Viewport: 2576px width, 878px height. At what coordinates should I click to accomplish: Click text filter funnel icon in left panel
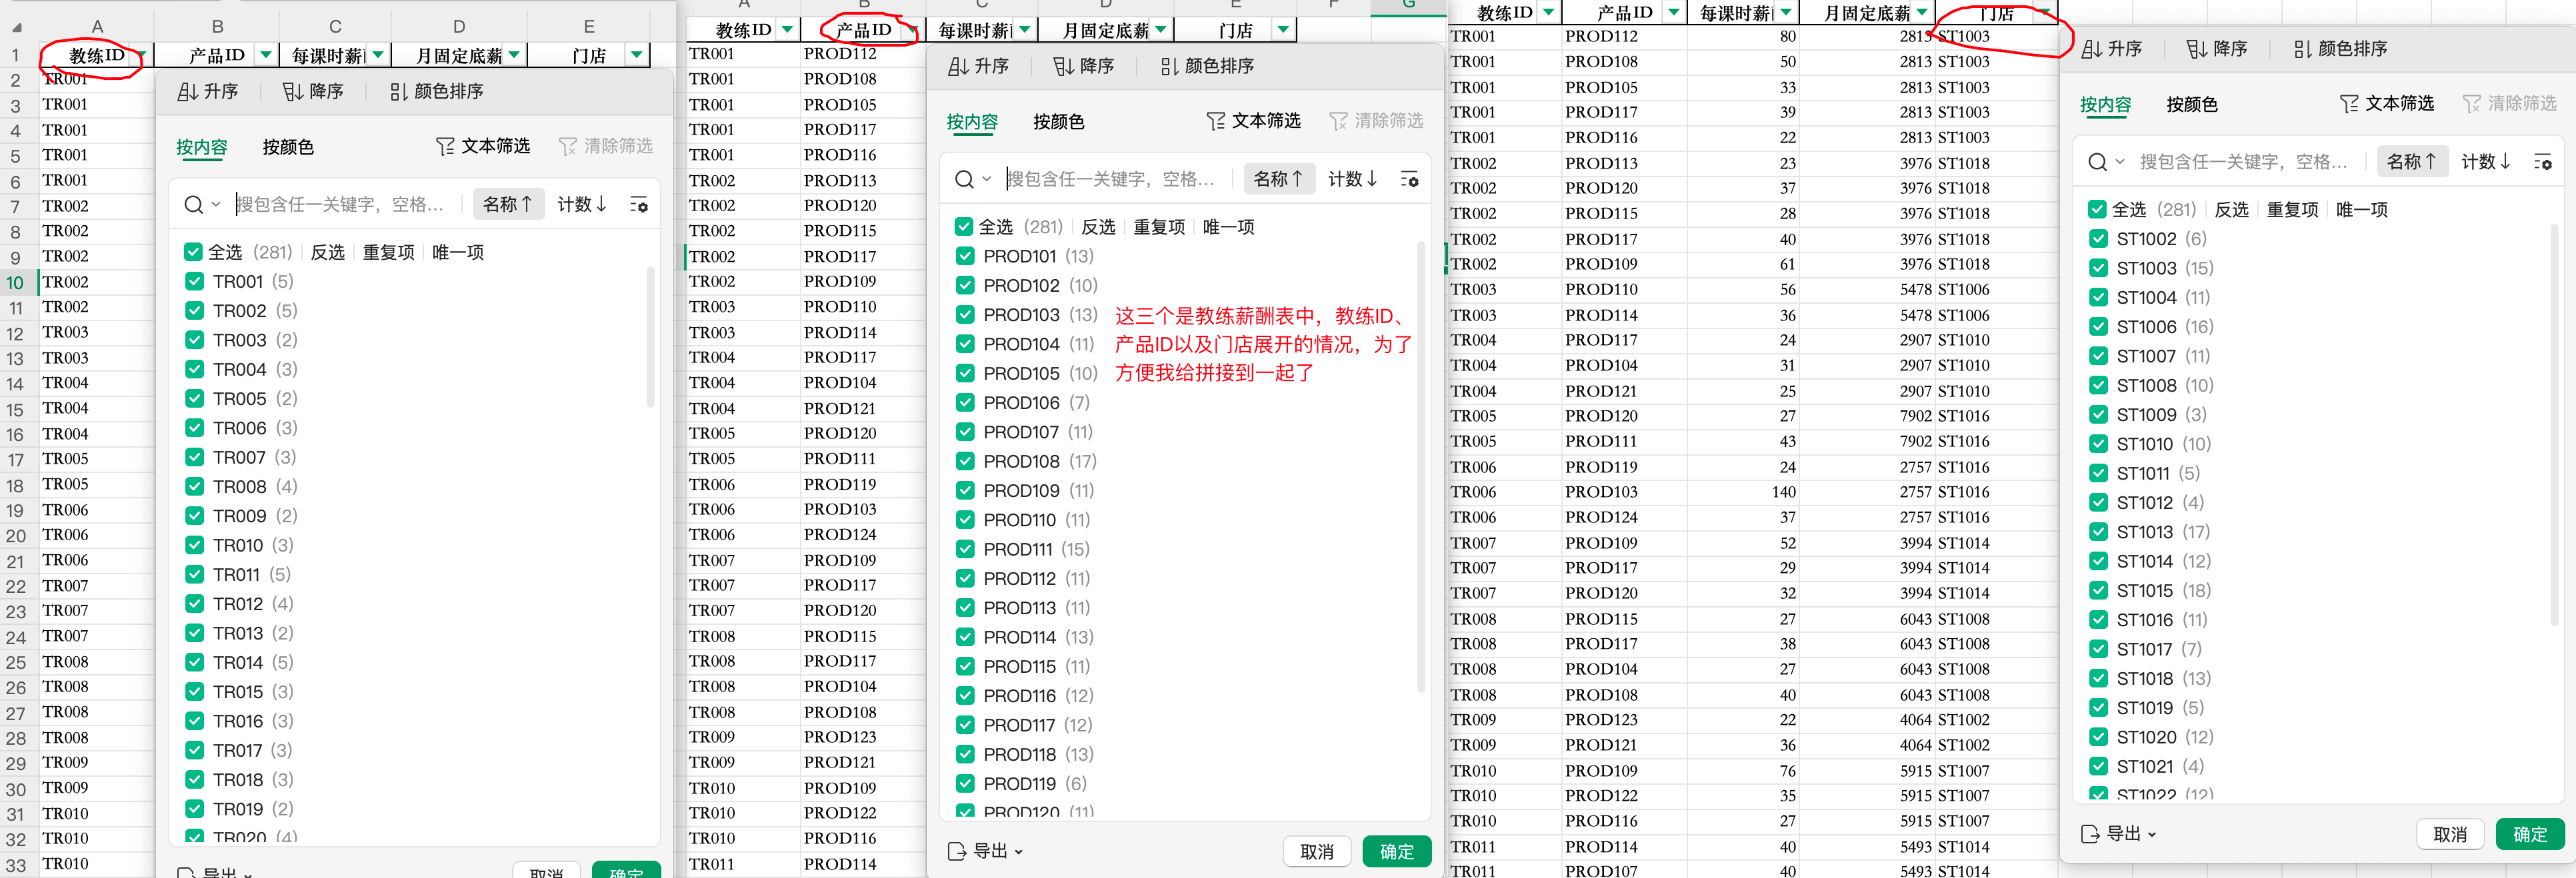(x=445, y=147)
